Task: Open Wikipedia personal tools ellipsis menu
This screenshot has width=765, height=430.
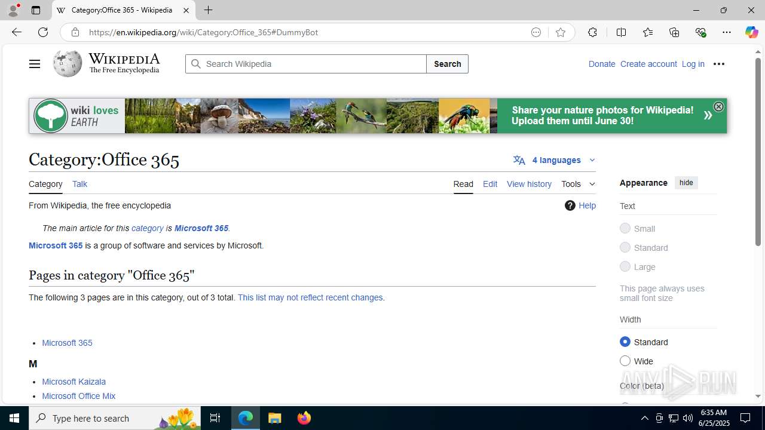Action: point(719,64)
